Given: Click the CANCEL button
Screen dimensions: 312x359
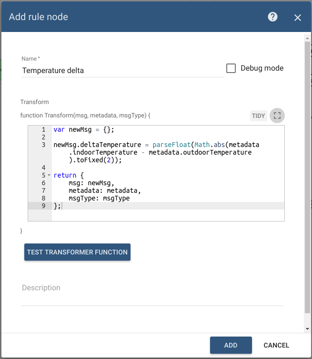Looking at the screenshot, I should (276, 345).
